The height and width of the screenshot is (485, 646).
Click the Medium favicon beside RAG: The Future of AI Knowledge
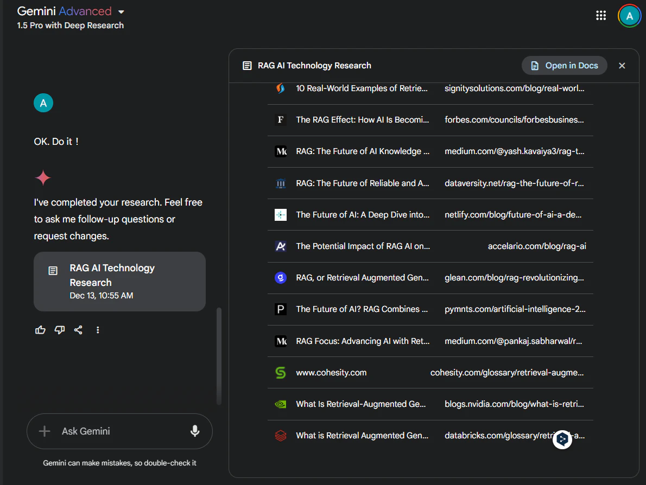[x=281, y=151]
